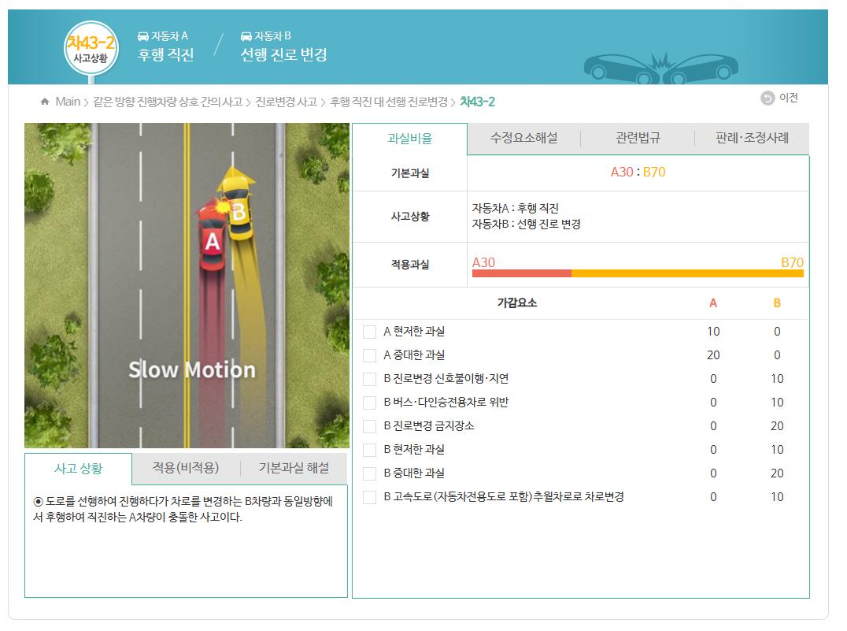Open 같은 방향 진행차량 상호 간의 사고 breadcrumb
847x631 pixels.
[168, 102]
